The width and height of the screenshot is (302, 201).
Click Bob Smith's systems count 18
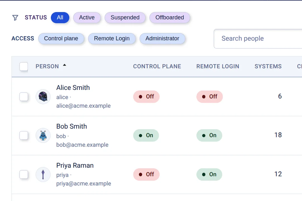tap(278, 135)
